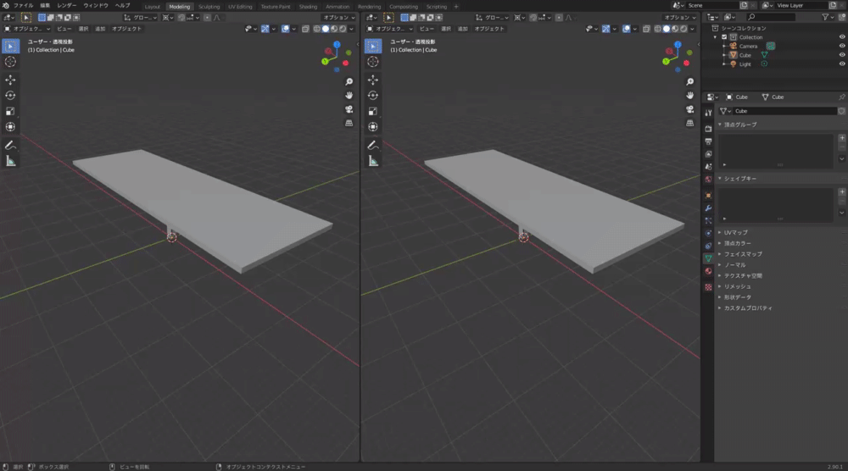
Task: Add a new vertex group with plus button
Action: point(841,137)
